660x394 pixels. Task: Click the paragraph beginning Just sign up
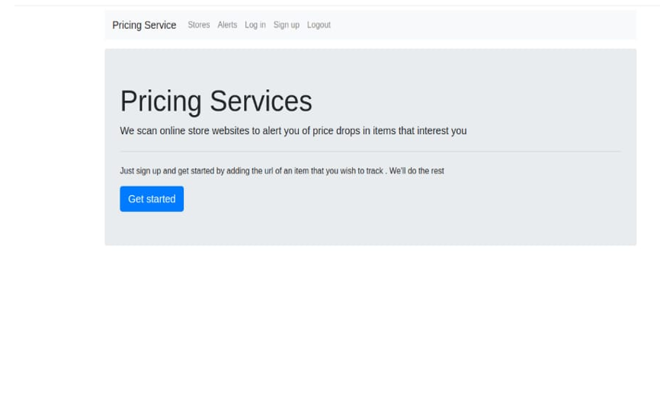tap(281, 171)
